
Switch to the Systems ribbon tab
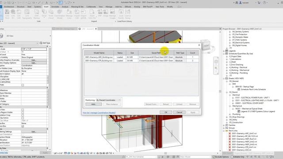(x=37, y=7)
